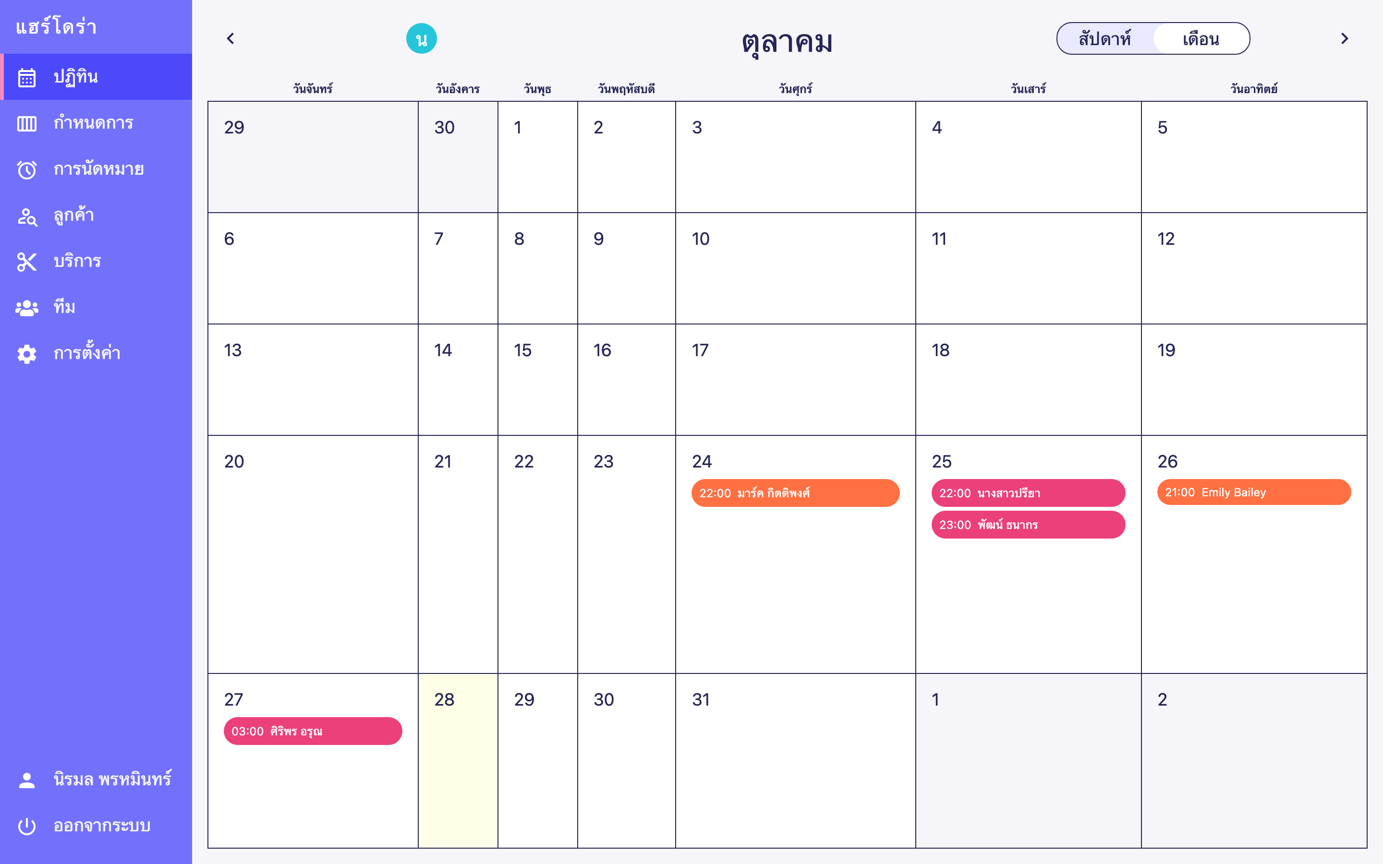This screenshot has height=864, width=1383.
Task: Open นิรมล พรหมินทร์ user profile
Action: [x=112, y=780]
